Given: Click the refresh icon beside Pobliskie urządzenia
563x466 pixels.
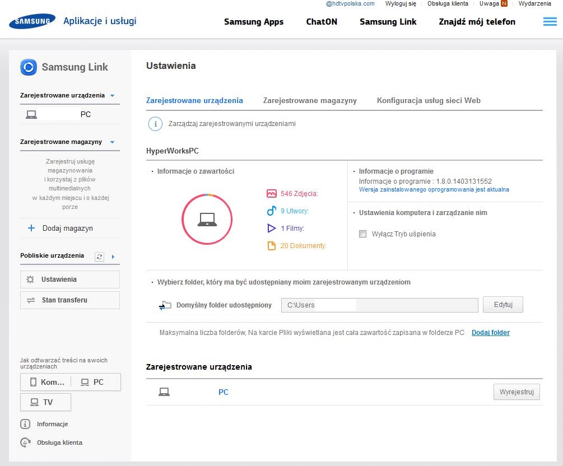Looking at the screenshot, I should 100,257.
